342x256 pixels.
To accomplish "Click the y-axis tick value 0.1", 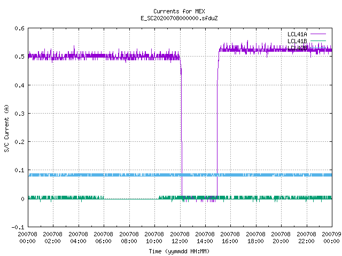I will click(x=19, y=170).
